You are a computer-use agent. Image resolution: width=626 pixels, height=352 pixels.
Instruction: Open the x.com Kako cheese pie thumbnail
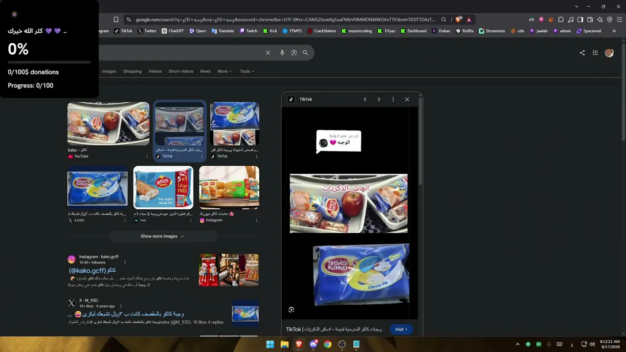(97, 188)
